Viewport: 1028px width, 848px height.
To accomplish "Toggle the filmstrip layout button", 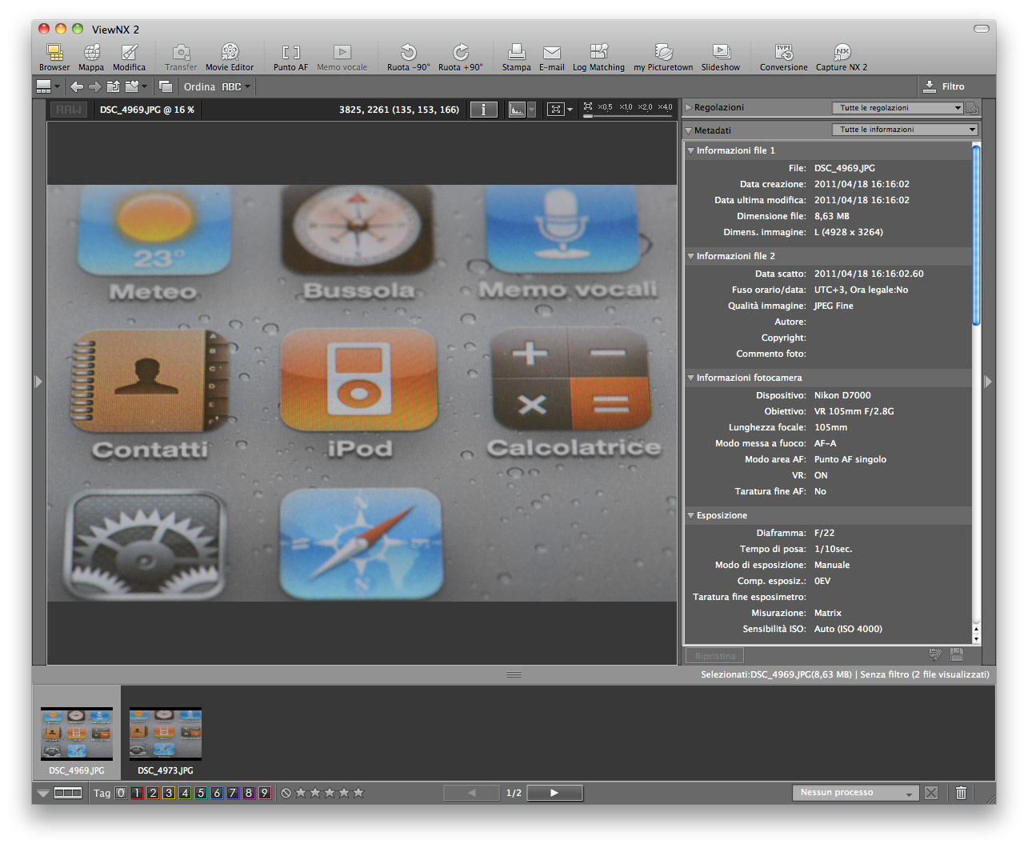I will coord(68,793).
